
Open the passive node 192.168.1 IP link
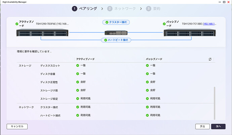click(x=209, y=24)
